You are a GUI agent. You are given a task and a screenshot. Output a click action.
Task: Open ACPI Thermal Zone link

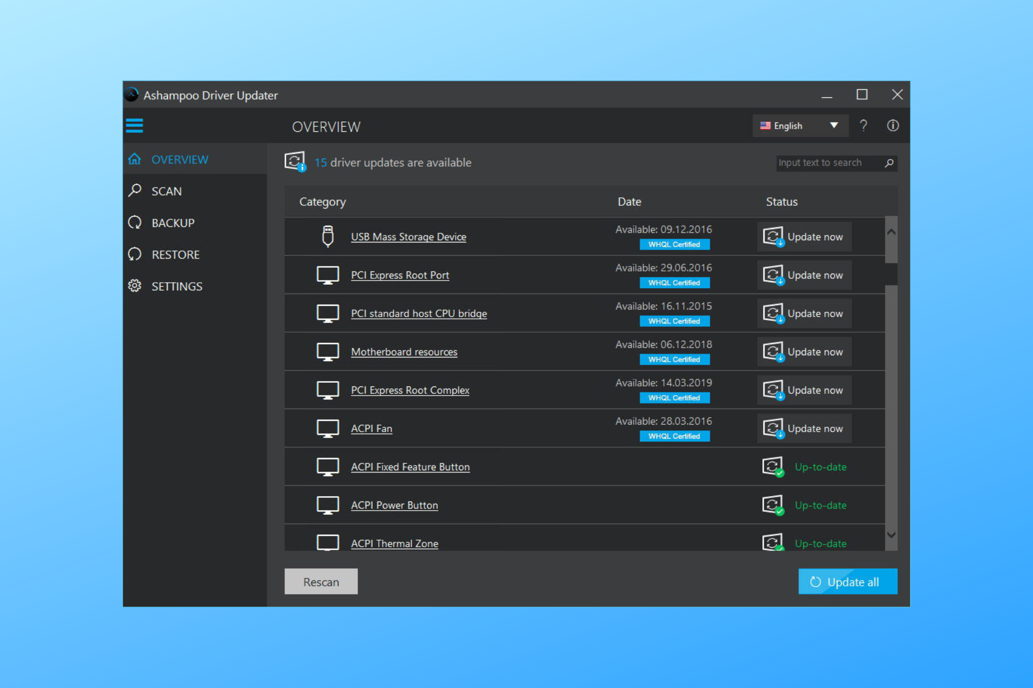click(394, 543)
